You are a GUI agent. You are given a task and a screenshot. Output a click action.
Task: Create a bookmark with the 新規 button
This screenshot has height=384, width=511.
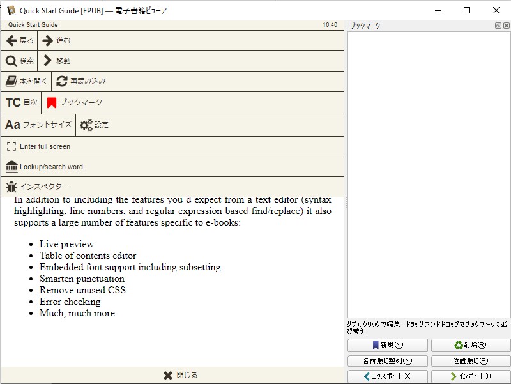point(387,345)
